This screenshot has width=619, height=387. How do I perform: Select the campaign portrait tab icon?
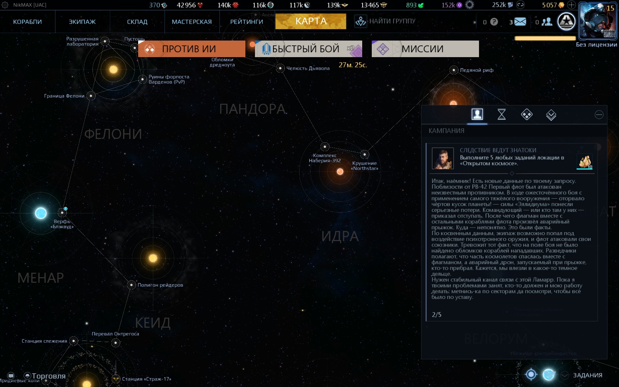[x=477, y=114]
